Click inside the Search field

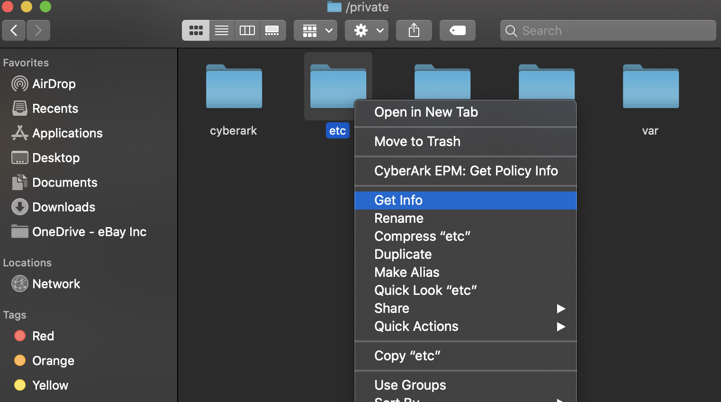[608, 30]
